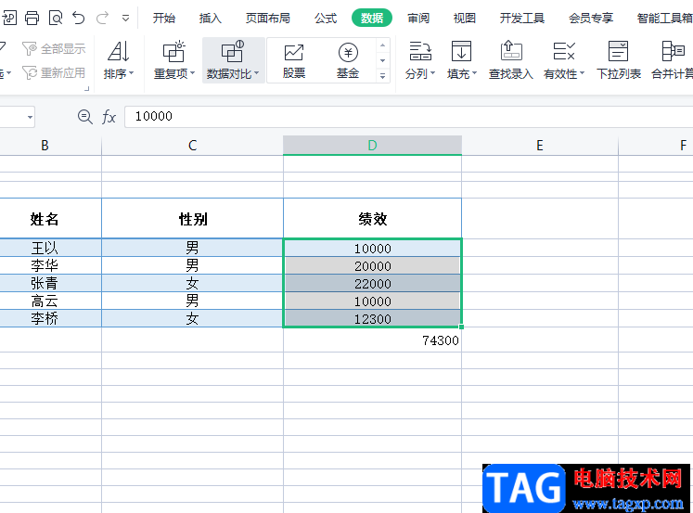
Task: Click the 重新应用 filter button
Action: (54, 72)
